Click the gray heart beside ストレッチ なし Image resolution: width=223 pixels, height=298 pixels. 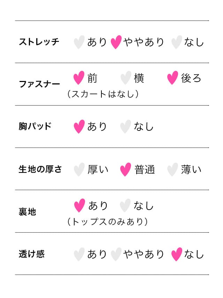177,42
